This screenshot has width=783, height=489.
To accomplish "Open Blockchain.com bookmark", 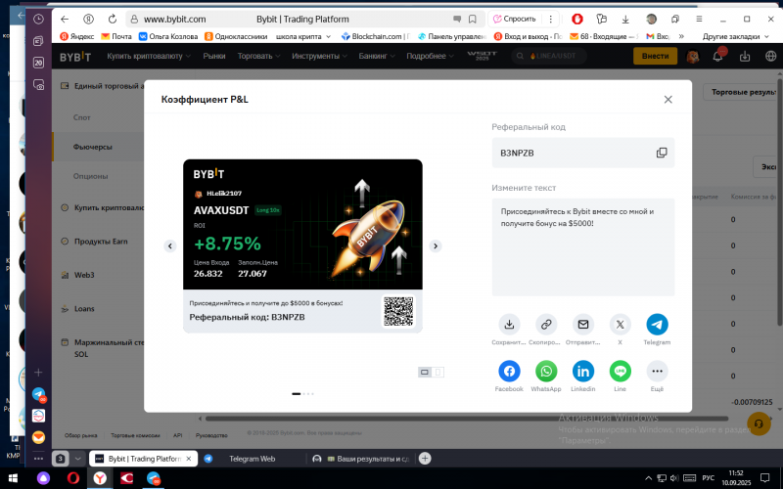I will coord(376,36).
